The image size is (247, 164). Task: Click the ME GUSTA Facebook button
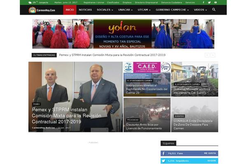point(210,153)
